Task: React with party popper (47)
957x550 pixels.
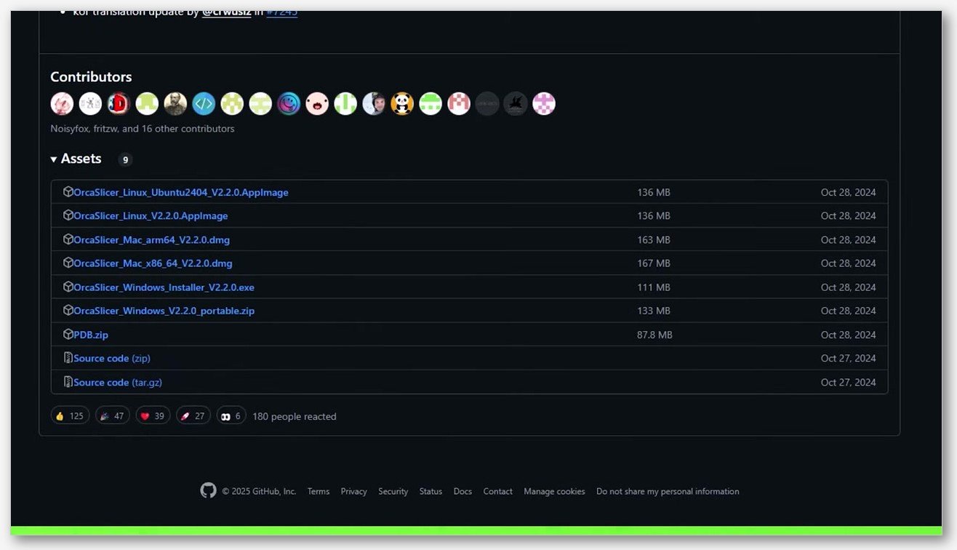Action: [x=112, y=416]
